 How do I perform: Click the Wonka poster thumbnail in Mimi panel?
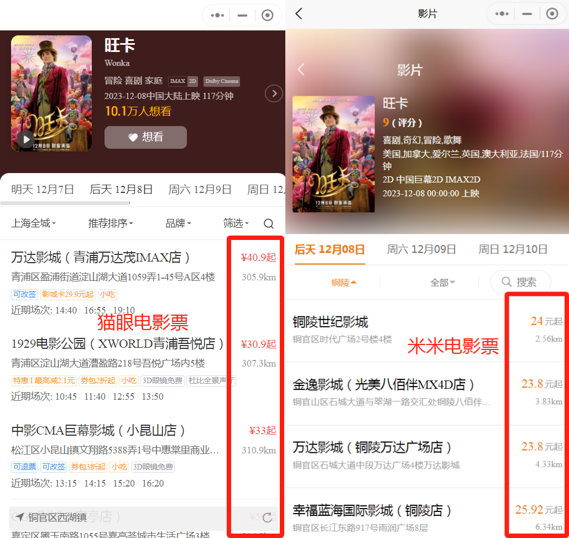(x=333, y=154)
